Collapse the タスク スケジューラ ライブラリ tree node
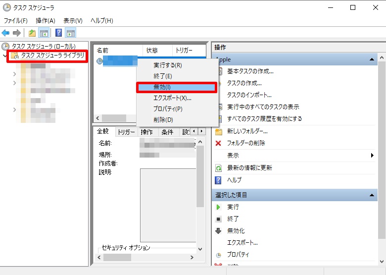The height and width of the screenshot is (275, 386). click(5, 55)
